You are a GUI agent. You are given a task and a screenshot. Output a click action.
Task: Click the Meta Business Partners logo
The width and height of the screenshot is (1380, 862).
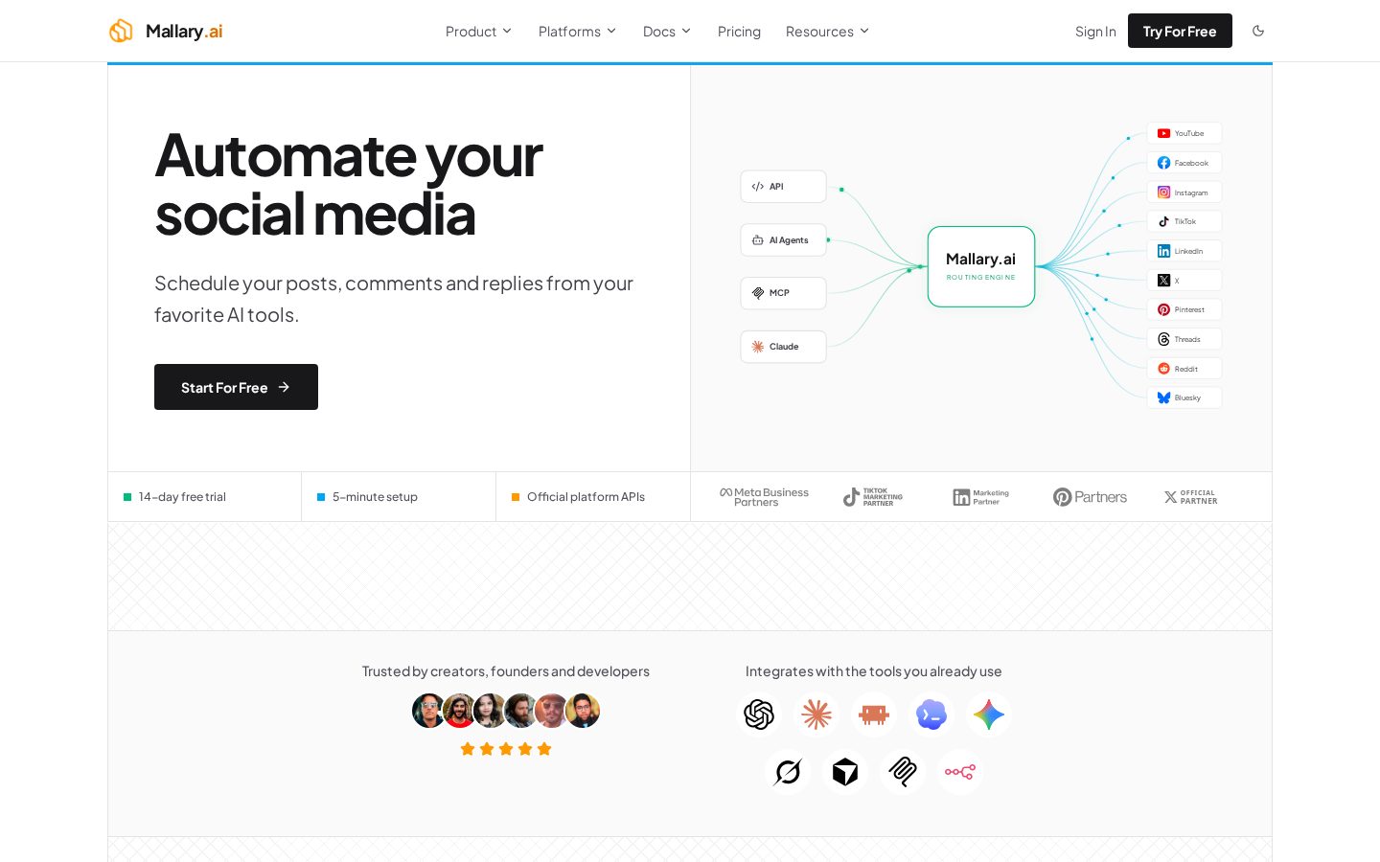764,497
